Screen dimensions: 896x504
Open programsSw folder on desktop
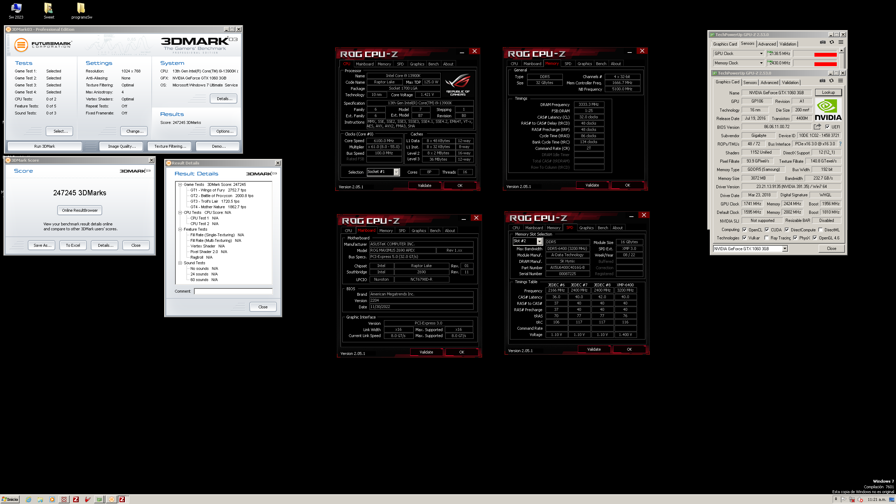82,11
